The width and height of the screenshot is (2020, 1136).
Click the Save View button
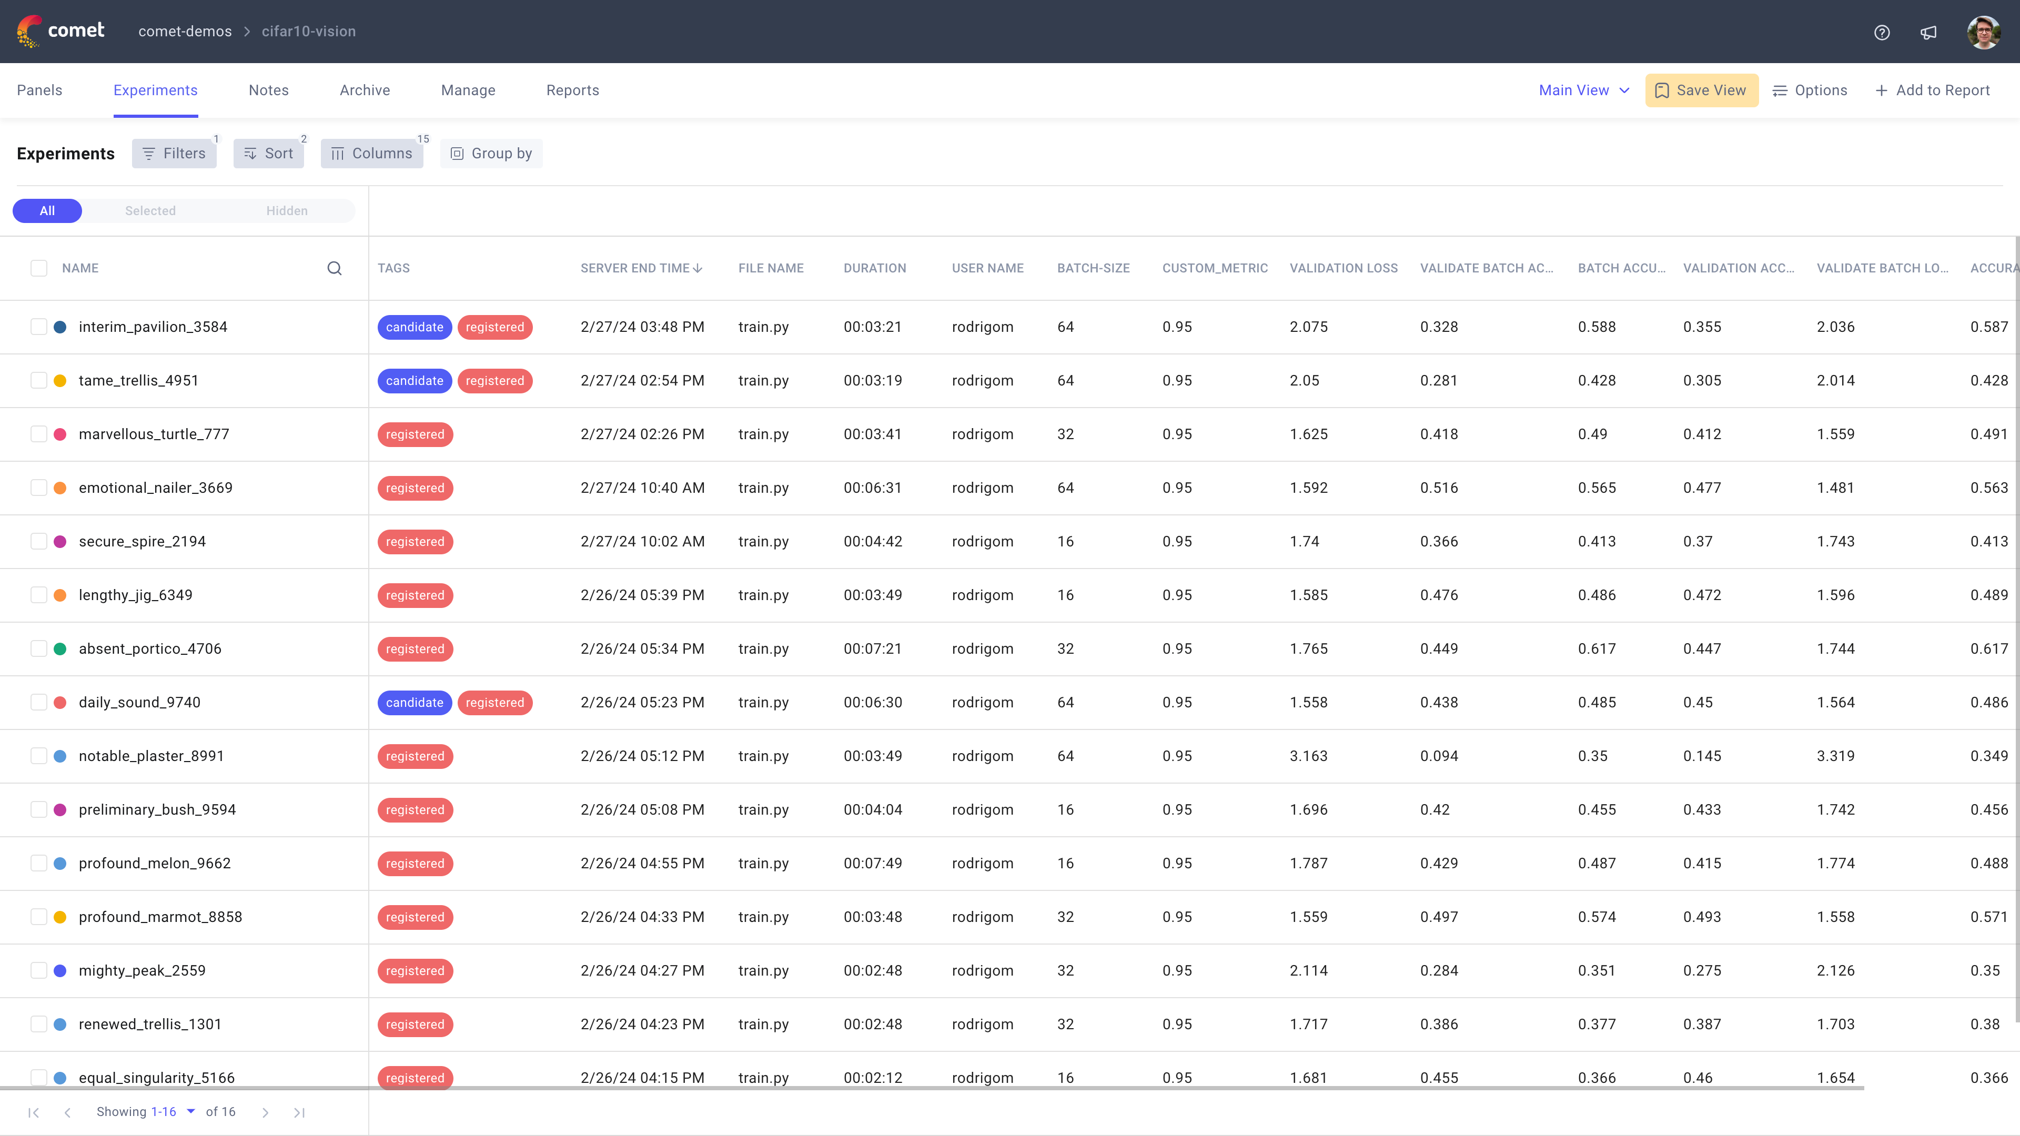(1701, 89)
